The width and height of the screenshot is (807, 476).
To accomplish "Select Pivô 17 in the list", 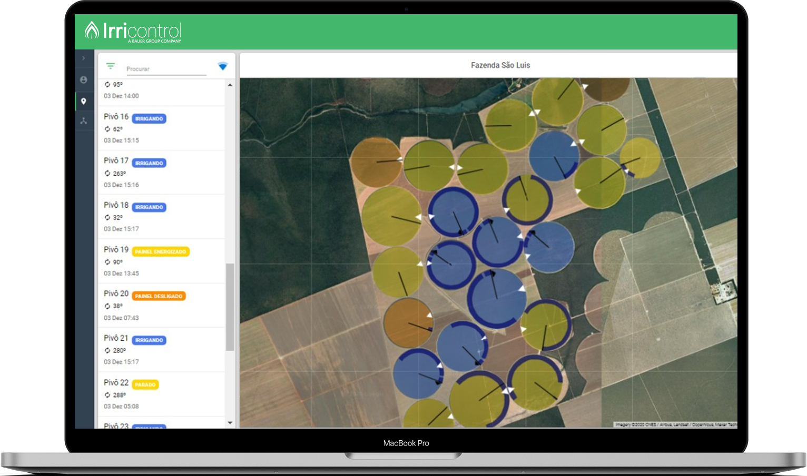I will 162,173.
